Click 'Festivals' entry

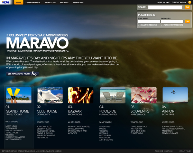[104, 133]
